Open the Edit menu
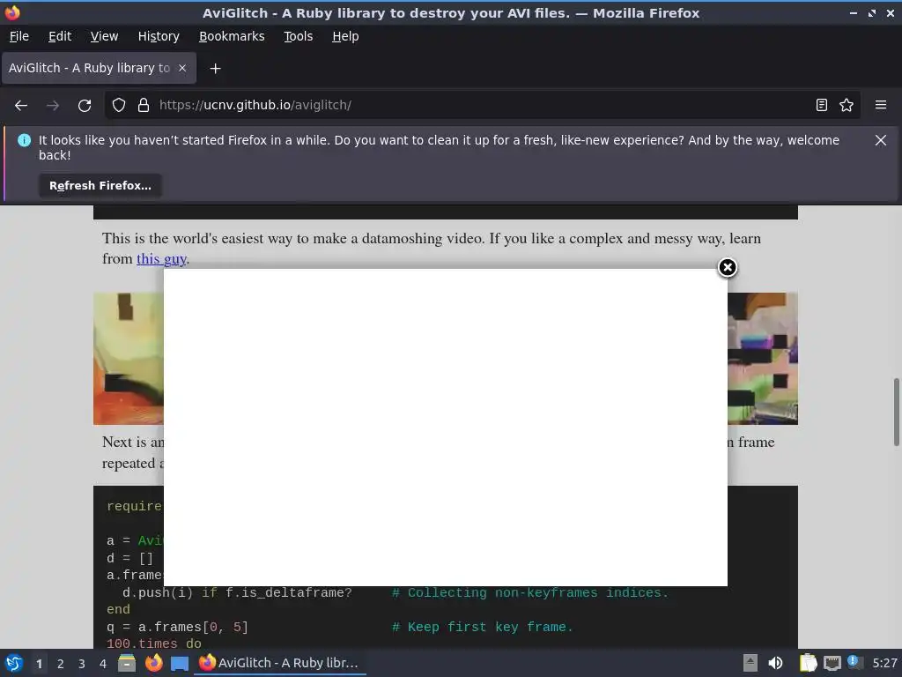 60,36
